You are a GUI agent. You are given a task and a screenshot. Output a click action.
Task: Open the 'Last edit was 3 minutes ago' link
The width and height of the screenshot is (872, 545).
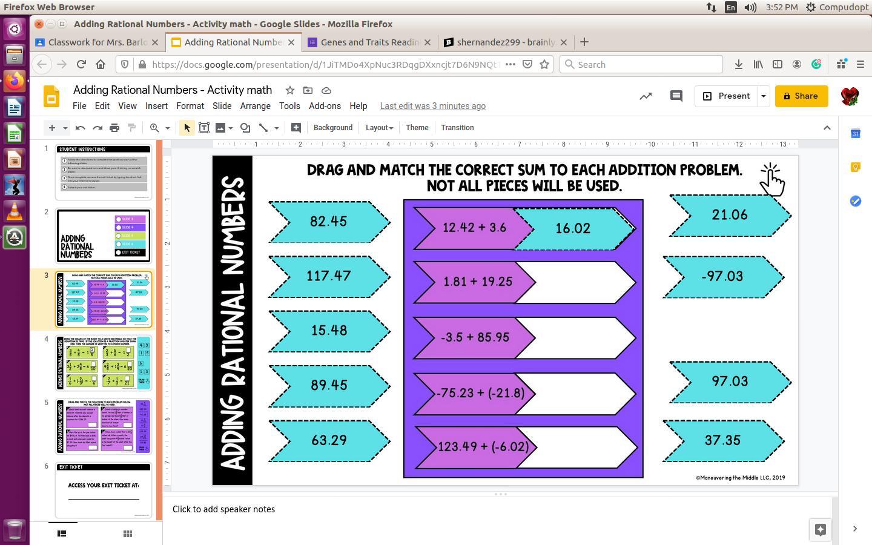pyautogui.click(x=432, y=106)
